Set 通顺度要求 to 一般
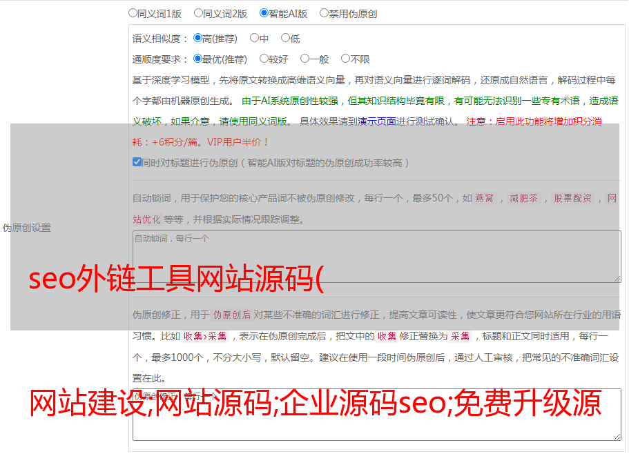 305,59
